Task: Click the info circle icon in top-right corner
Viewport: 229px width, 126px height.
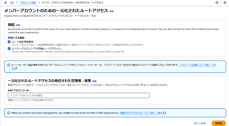Action: [x=217, y=3]
